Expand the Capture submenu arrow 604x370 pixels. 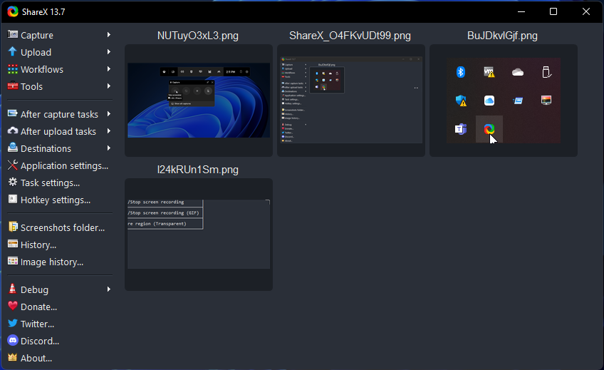109,35
